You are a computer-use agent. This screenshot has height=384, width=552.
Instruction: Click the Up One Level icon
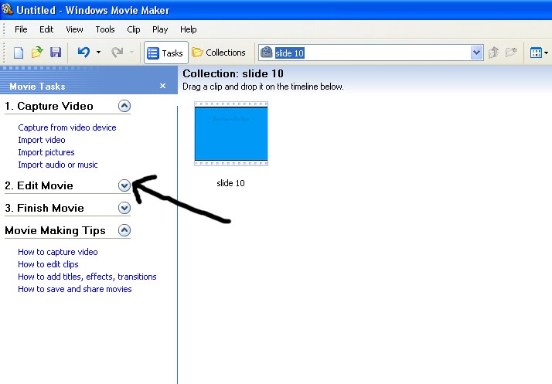[493, 53]
